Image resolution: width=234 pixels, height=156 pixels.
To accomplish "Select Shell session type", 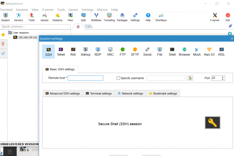I will [172, 52].
